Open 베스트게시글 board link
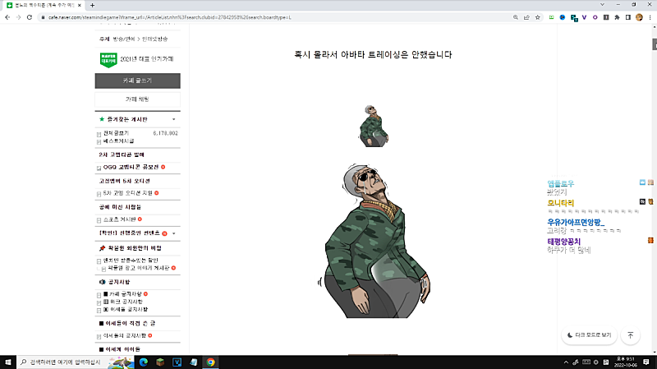 118,141
